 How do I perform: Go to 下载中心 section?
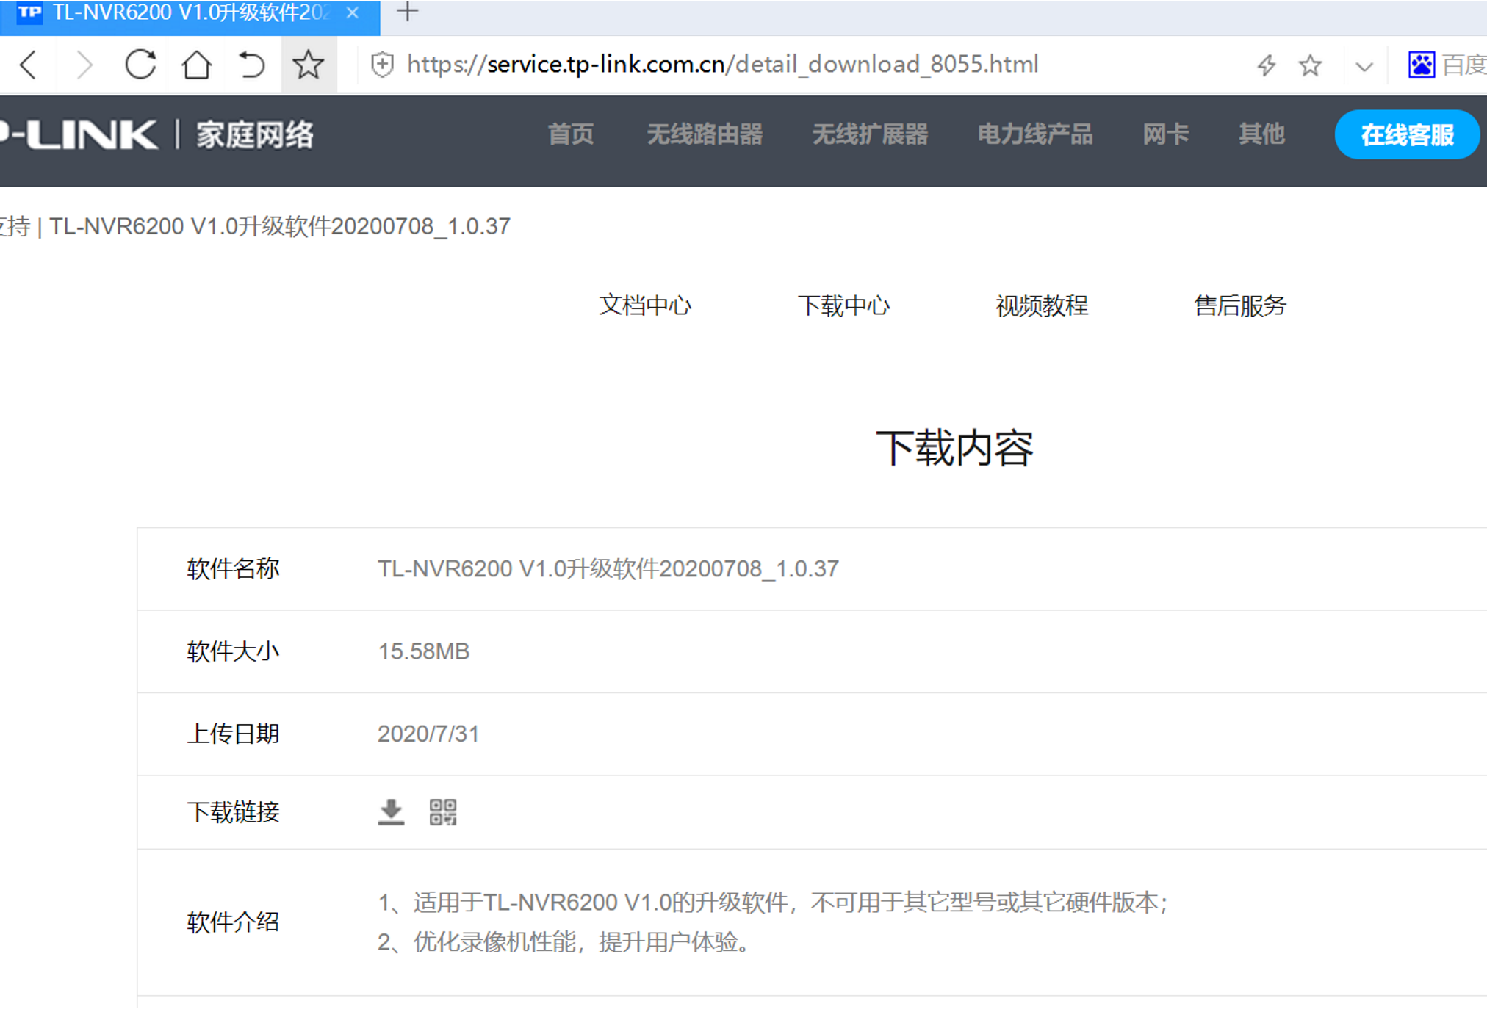pyautogui.click(x=843, y=305)
